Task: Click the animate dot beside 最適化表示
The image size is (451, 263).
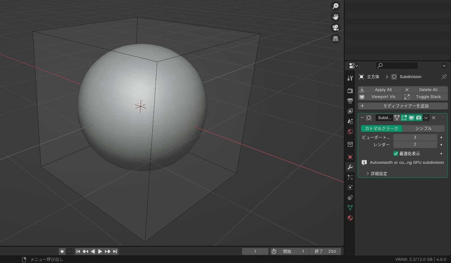Action: point(441,154)
